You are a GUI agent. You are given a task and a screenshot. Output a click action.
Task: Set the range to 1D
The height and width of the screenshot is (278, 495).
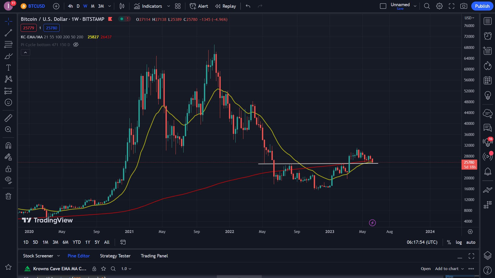(26, 242)
